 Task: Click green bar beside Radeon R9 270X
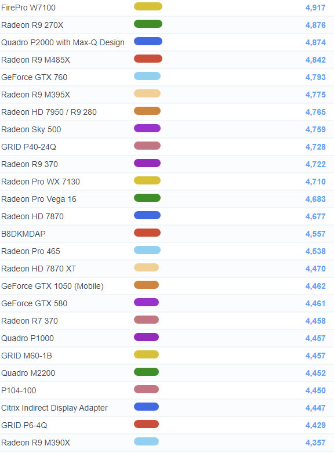148,24
